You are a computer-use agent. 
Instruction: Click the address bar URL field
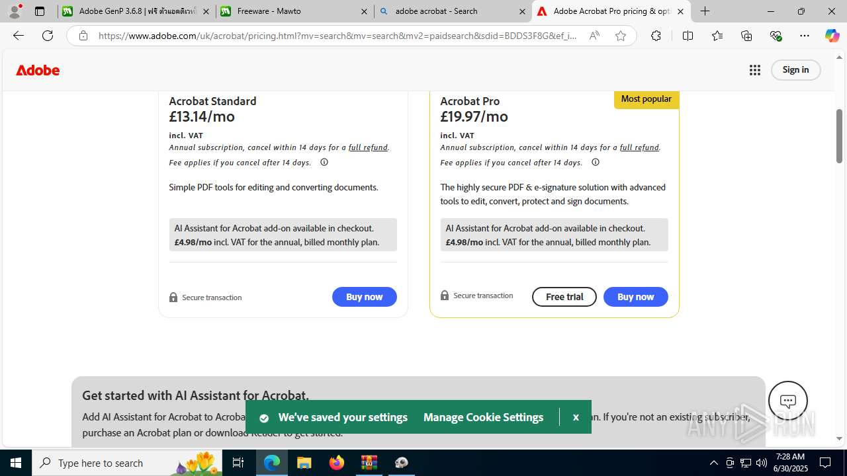[x=337, y=36]
